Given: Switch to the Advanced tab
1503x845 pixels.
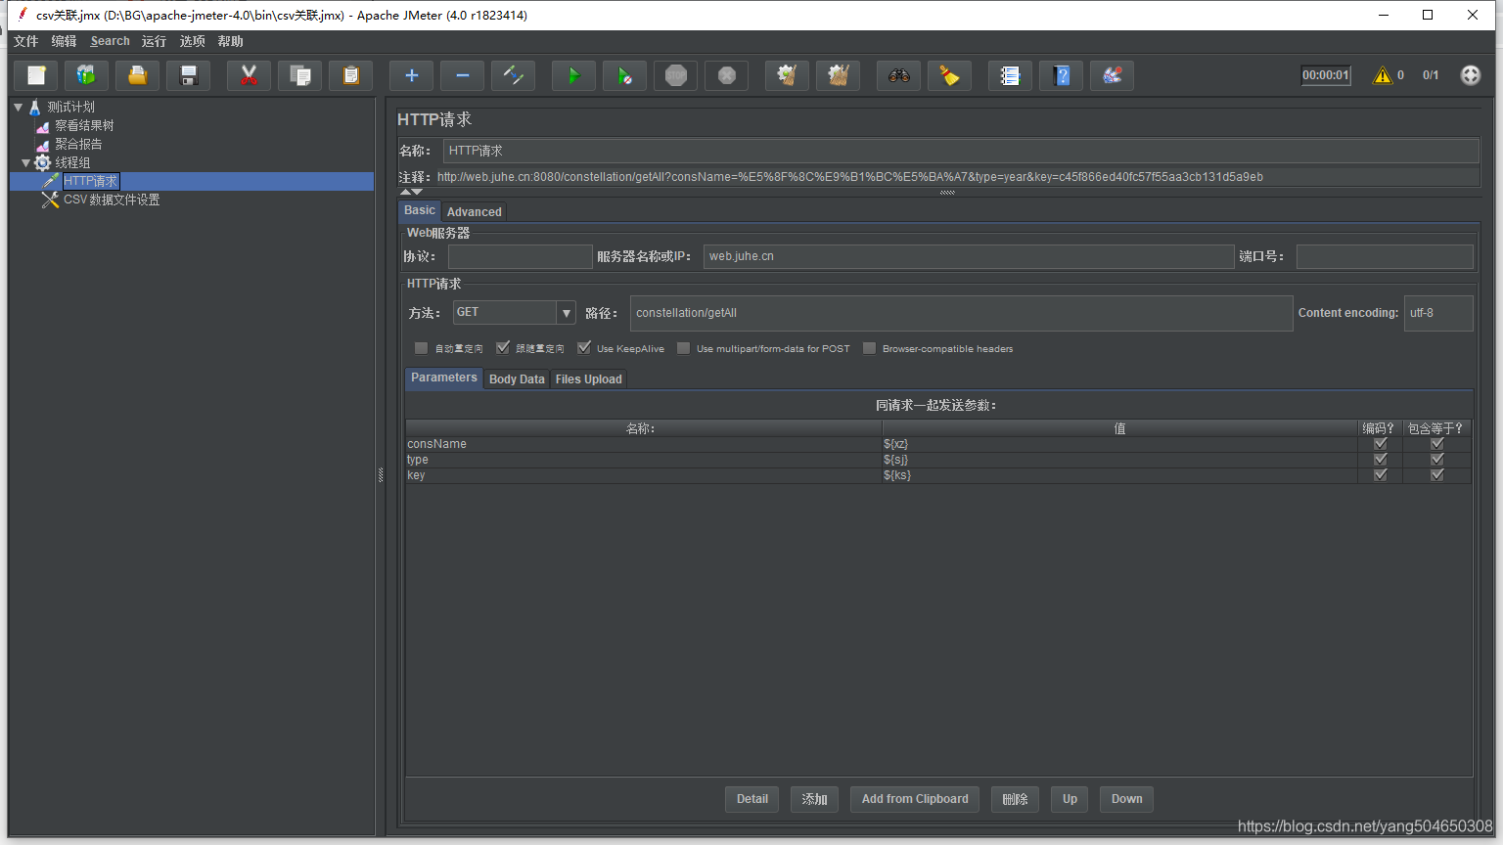Looking at the screenshot, I should (x=475, y=211).
